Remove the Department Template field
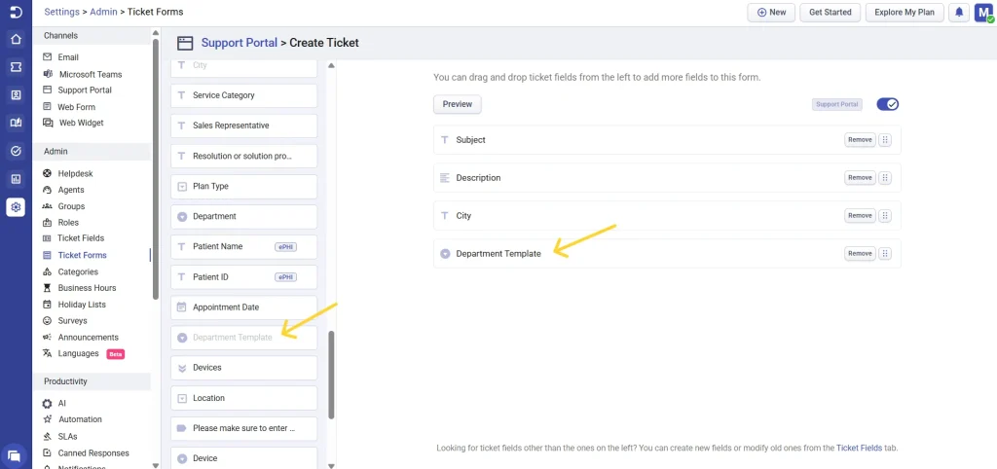 860,254
